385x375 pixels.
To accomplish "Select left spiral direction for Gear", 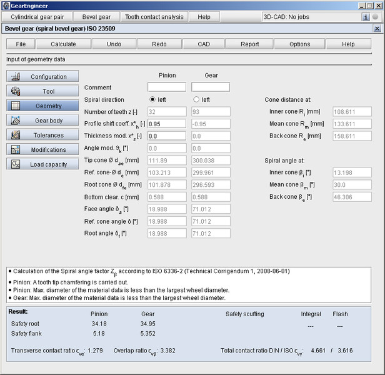I will coord(196,99).
